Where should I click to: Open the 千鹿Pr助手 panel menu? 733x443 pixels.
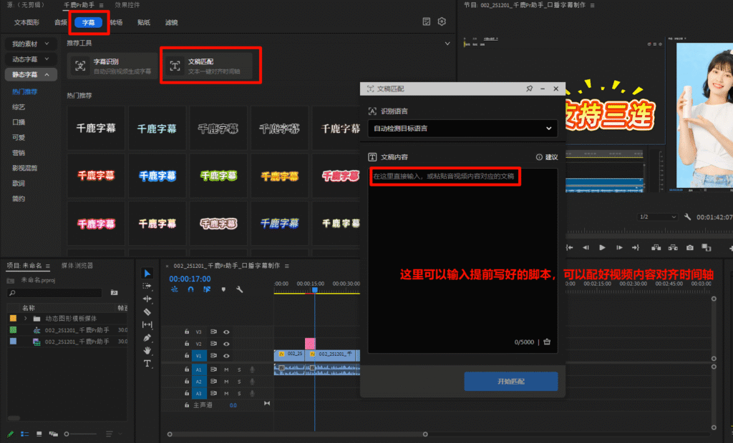click(x=101, y=5)
